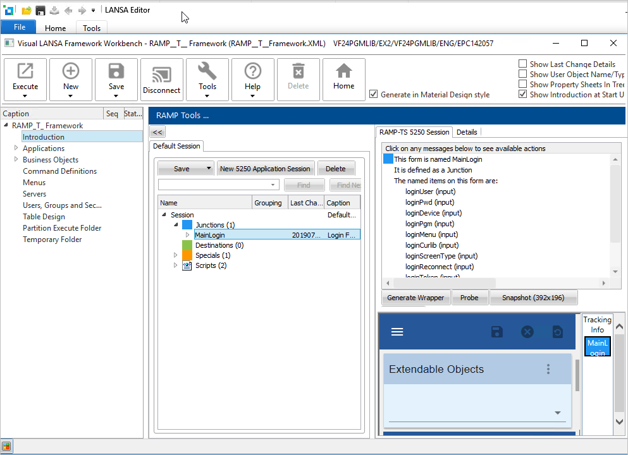Enable Show Last Change Details checkbox
This screenshot has height=455, width=628.
522,64
